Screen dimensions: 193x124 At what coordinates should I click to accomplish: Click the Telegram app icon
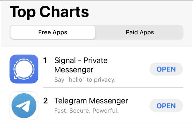24,106
